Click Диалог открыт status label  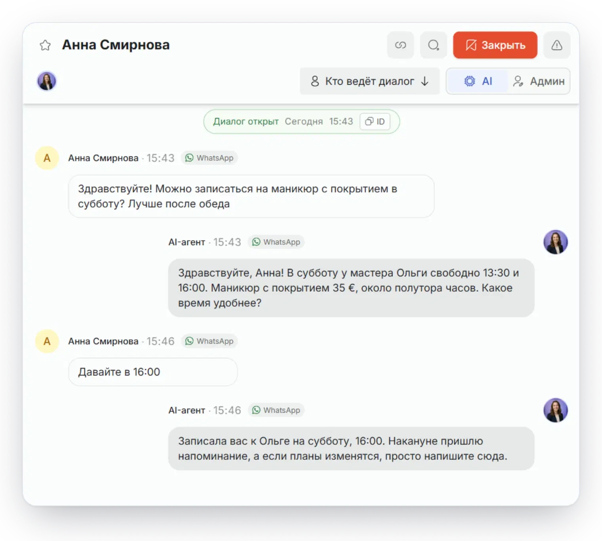coord(246,122)
